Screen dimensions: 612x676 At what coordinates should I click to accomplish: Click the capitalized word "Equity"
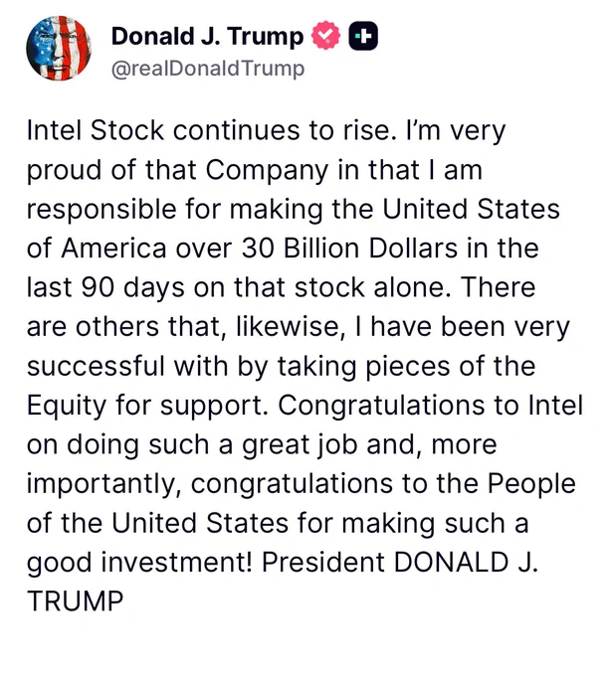pos(67,407)
